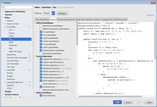
Task: Toggle Additive operators checkbox
Action: tap(41, 74)
